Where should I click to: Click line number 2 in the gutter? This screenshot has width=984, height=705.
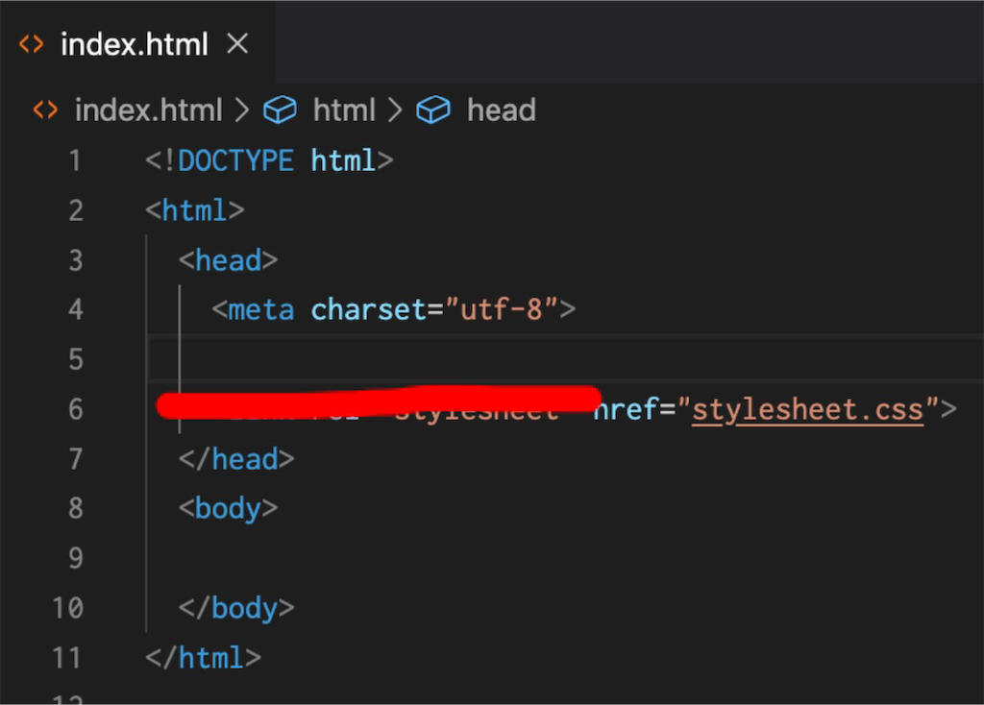point(75,210)
